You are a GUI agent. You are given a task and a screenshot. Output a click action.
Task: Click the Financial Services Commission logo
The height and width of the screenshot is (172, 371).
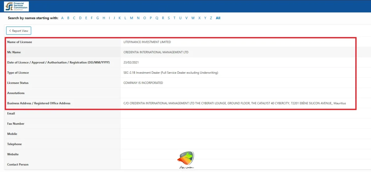point(16,6)
